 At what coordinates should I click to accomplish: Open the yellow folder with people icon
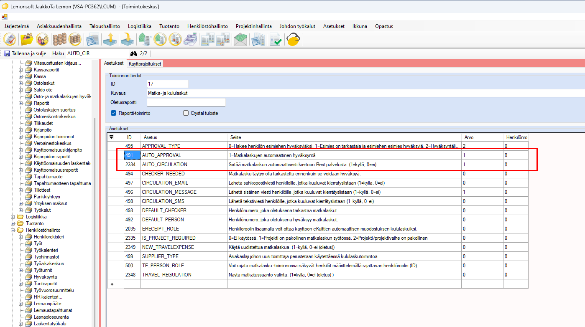click(x=27, y=40)
